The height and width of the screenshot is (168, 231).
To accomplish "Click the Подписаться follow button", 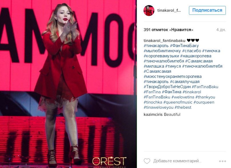I will [207, 10].
